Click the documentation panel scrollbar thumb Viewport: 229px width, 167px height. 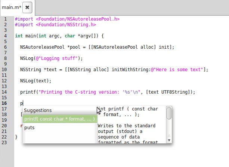pos(169,114)
